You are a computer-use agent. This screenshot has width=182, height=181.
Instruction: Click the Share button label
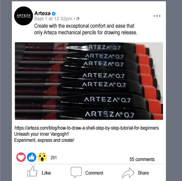[x=143, y=173]
